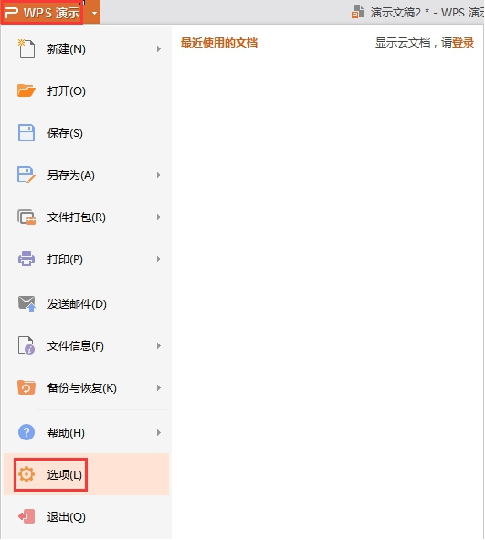Click the Save floppy disk icon

click(x=26, y=132)
